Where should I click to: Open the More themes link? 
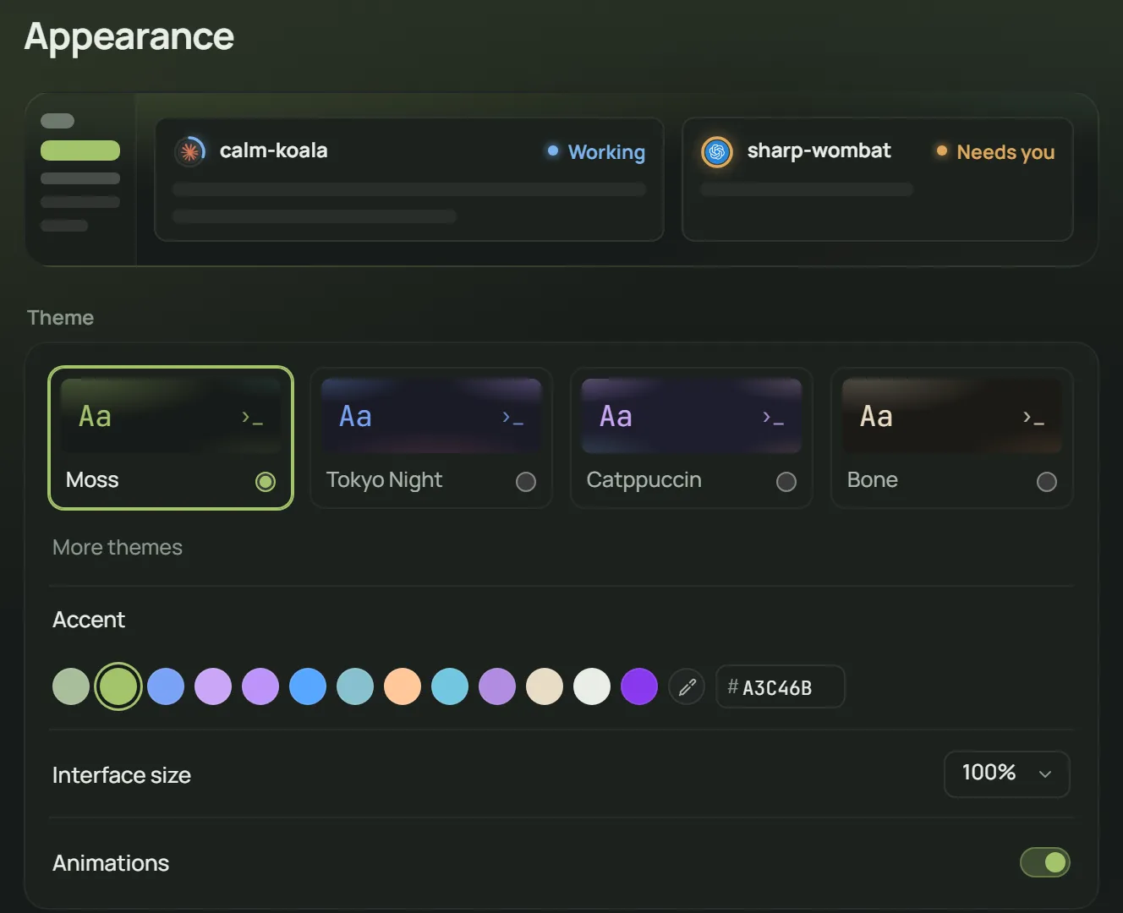[118, 548]
